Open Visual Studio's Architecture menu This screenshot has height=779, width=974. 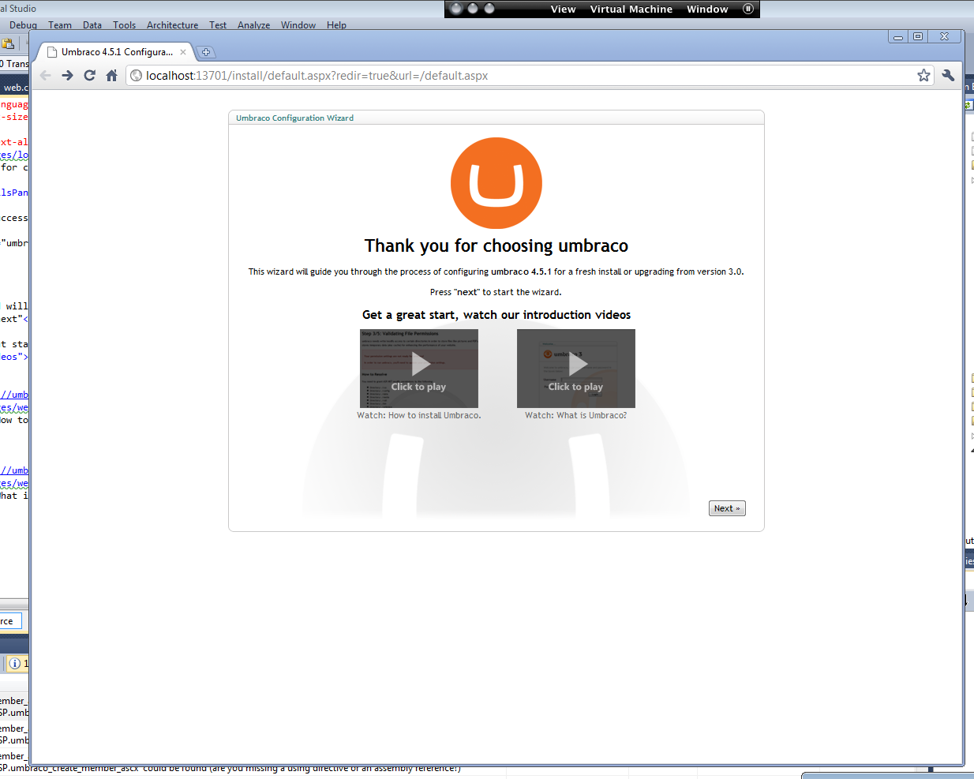pyautogui.click(x=172, y=25)
